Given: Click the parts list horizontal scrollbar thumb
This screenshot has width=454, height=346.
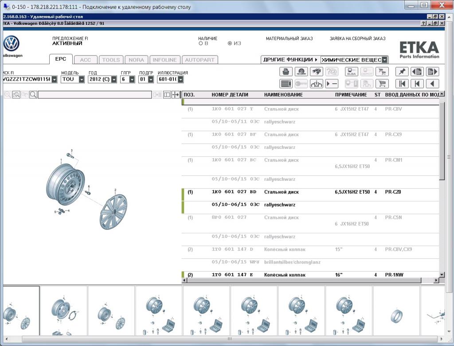Looking at the screenshot, I should tap(304, 280).
